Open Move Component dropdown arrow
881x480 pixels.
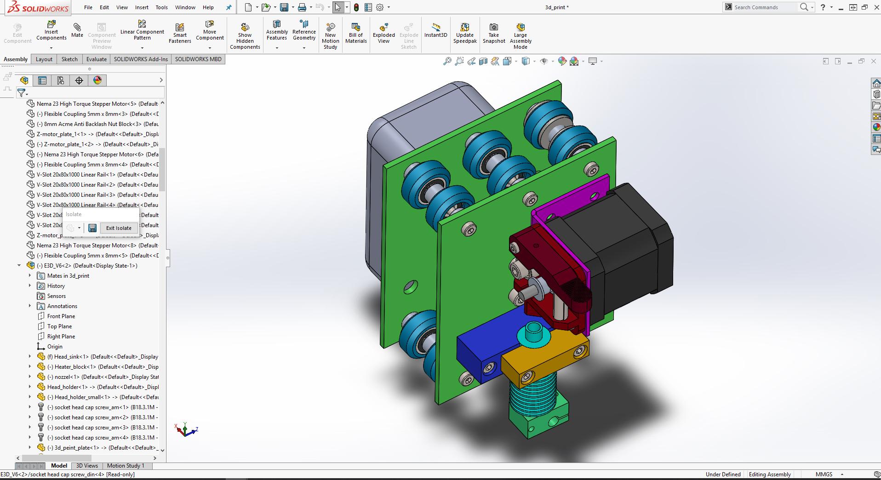pos(210,48)
